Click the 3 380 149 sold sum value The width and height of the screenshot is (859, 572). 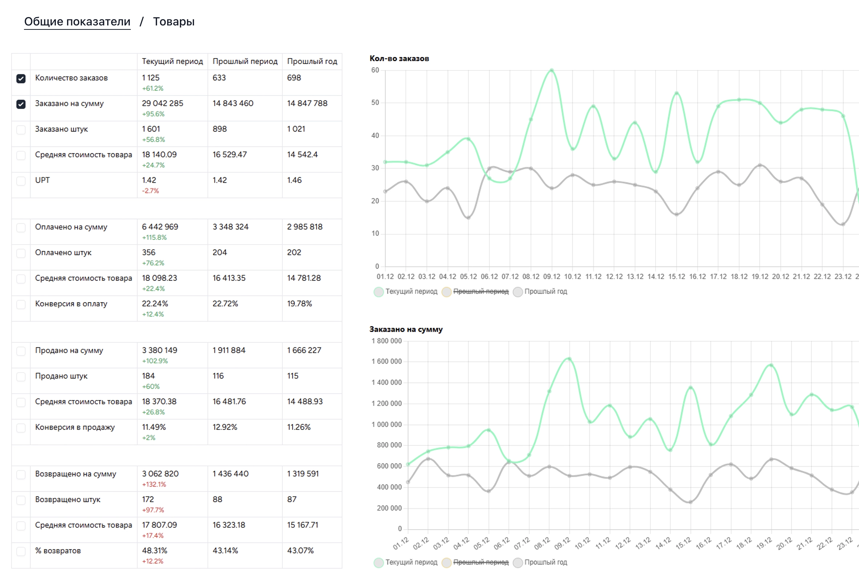[160, 350]
